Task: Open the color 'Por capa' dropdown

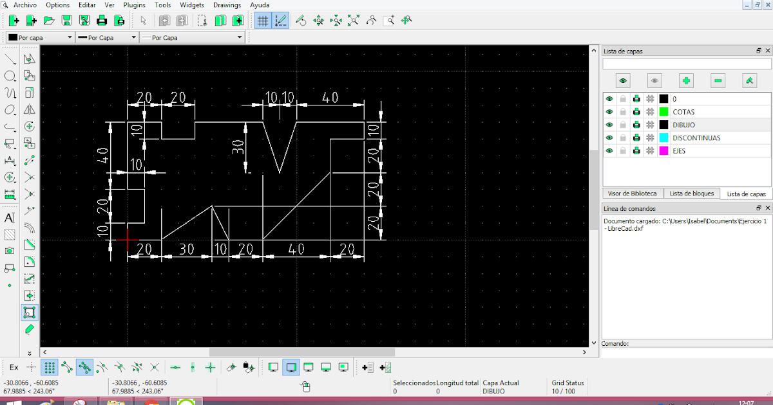Action: (x=69, y=37)
